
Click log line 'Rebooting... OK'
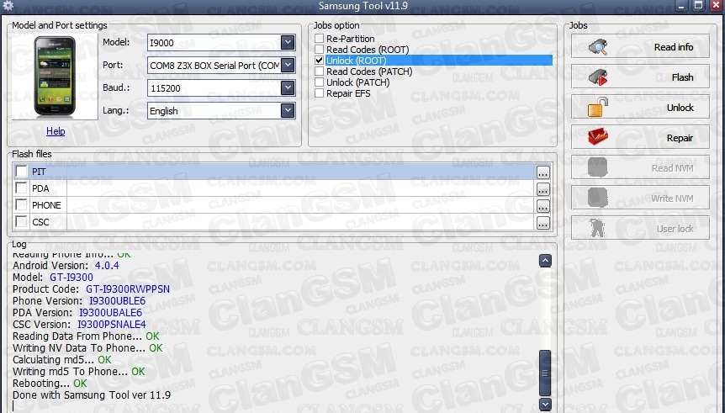pos(50,383)
